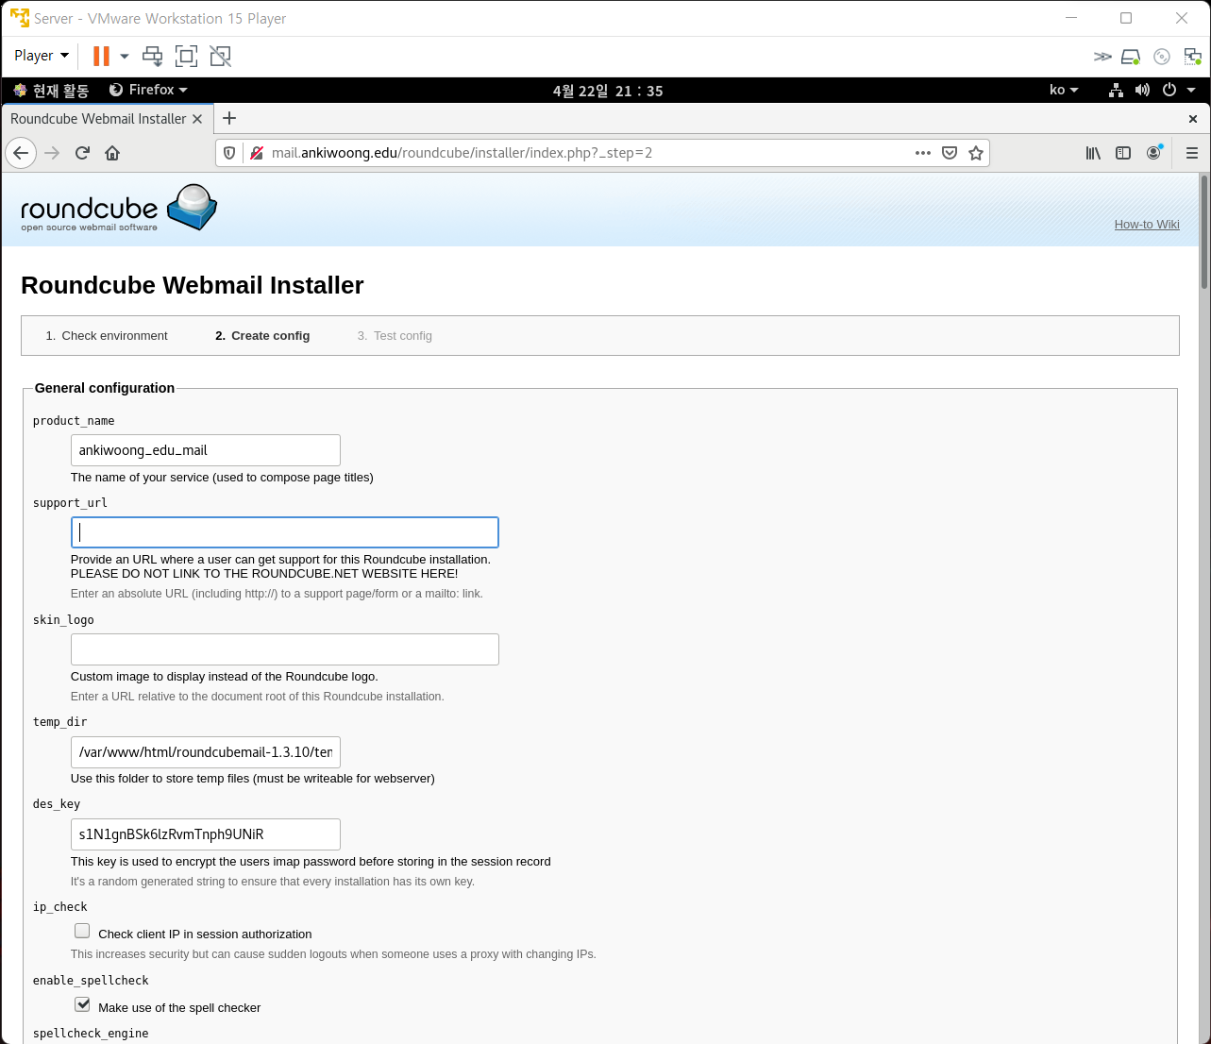The image size is (1211, 1044).
Task: Close the Roundcube Webmail Installer tab
Action: click(x=197, y=119)
